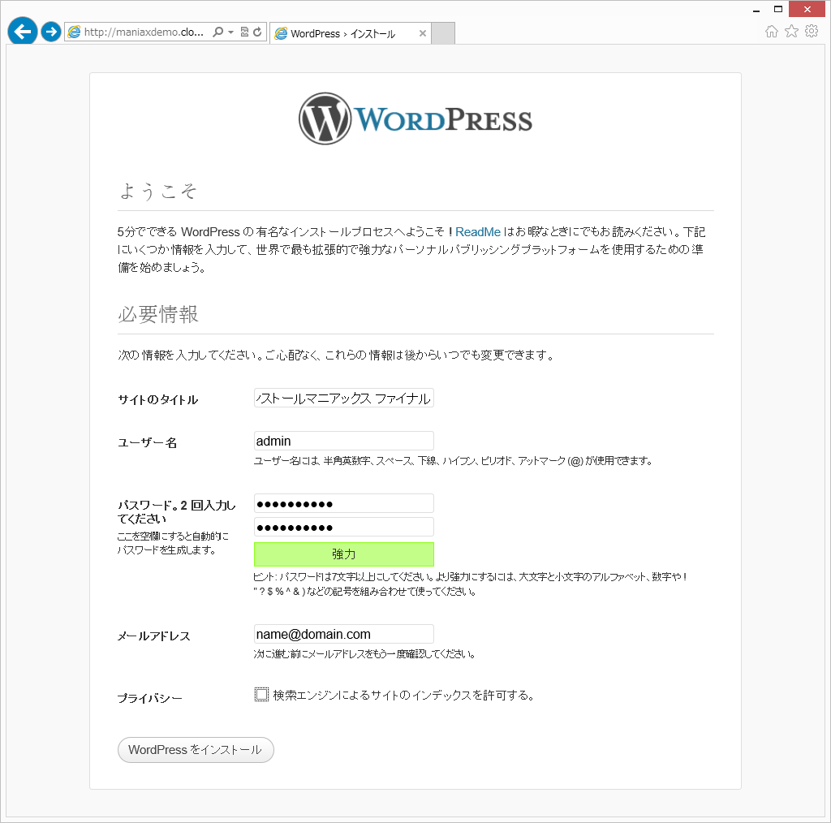The image size is (831, 823).
Task: Click the 必要情報 heading
Action: (158, 314)
